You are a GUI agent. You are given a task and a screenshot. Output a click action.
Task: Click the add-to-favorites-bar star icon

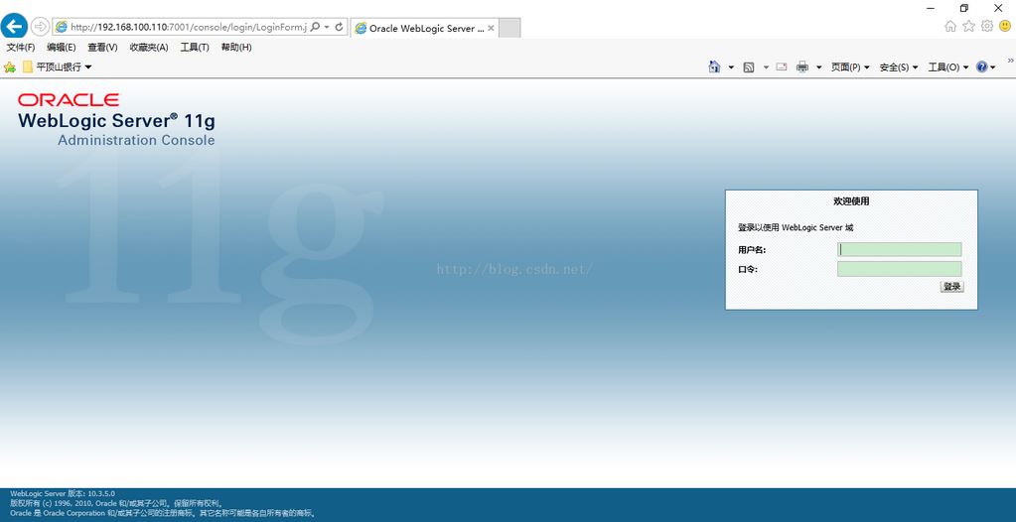click(x=10, y=66)
